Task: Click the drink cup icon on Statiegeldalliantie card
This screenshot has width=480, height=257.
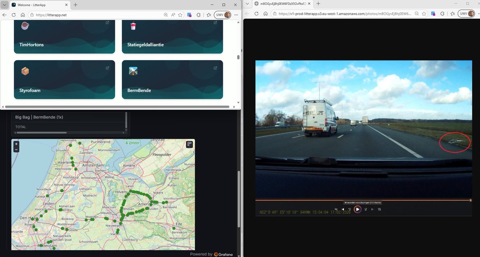Action: [133, 26]
